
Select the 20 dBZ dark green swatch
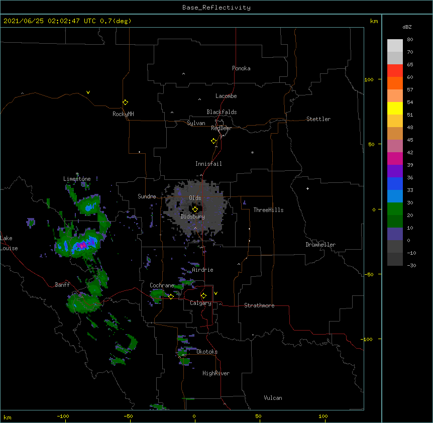[x=395, y=221]
